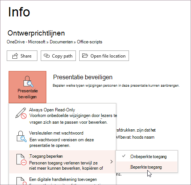Click the Ontwerprichtlijnen file title
This screenshot has width=191, height=185.
36,33
